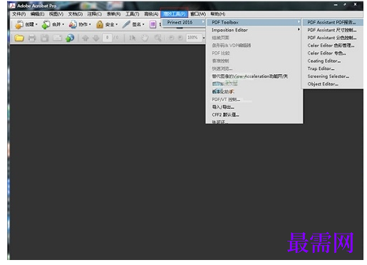Expand the Create (创建) dropdown arrow
This screenshot has width=367, height=265.
(36, 24)
